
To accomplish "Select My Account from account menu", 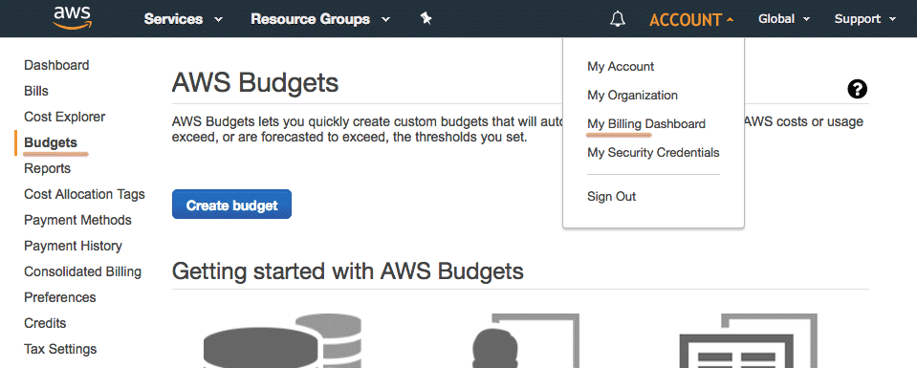I will [621, 67].
